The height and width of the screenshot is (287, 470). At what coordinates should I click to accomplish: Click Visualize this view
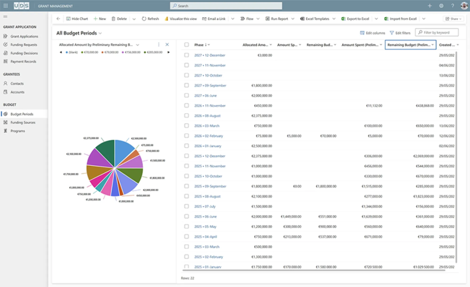tap(181, 19)
